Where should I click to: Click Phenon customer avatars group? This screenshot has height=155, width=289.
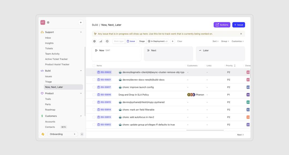point(191,95)
